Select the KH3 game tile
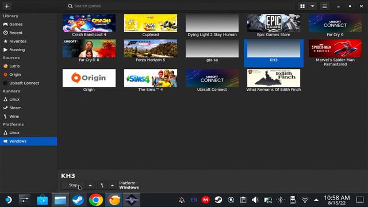368x207 pixels. pyautogui.click(x=274, y=53)
